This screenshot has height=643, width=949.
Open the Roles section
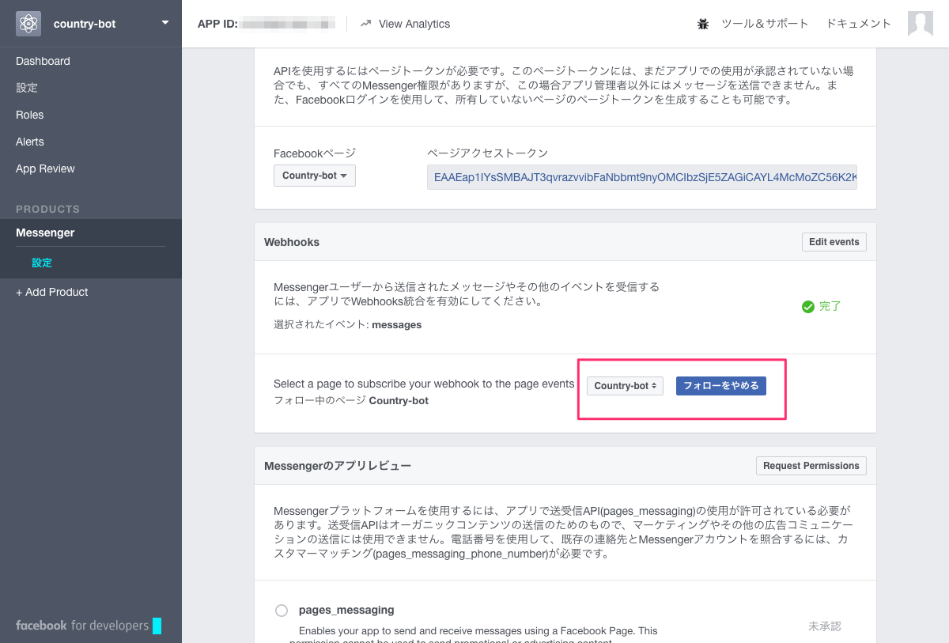tap(29, 115)
